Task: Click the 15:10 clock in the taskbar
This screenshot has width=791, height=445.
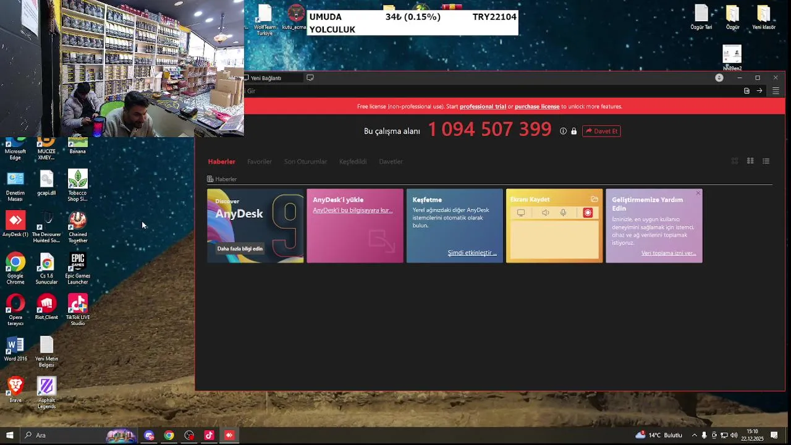Action: [752, 435]
